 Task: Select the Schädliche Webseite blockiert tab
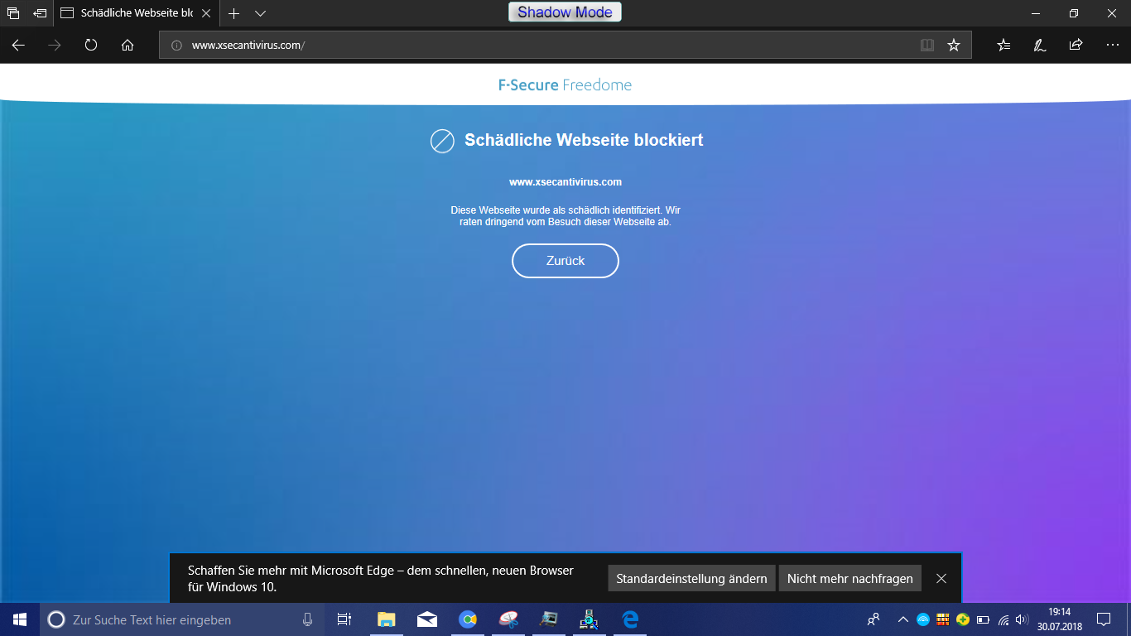pyautogui.click(x=137, y=13)
